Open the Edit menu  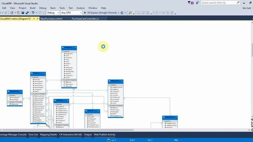pyautogui.click(x=4, y=8)
